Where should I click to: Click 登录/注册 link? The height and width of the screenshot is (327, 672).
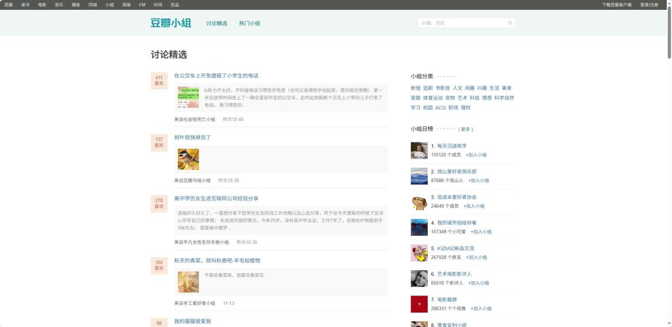click(649, 5)
